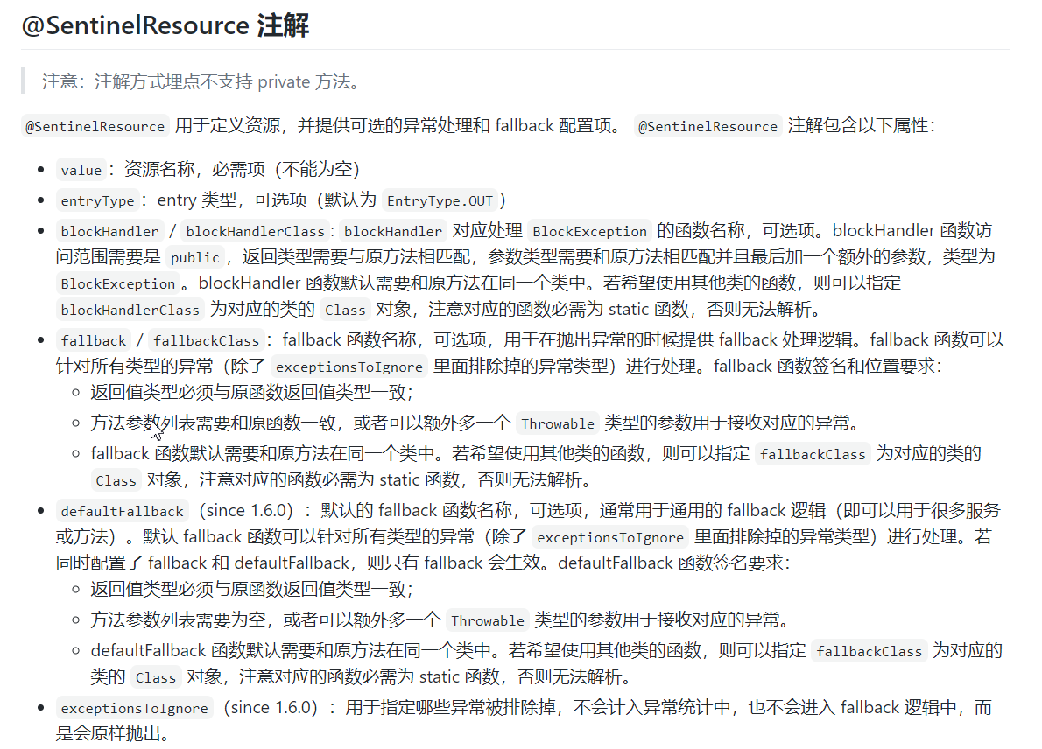
Task: Click 'fallbackClass' code after 'fallback 函数默认...则可以指定'
Action: pyautogui.click(x=813, y=454)
